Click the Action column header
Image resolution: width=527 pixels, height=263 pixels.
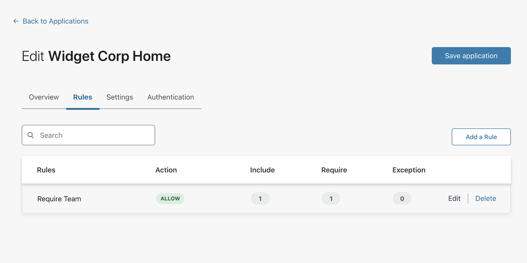[166, 170]
